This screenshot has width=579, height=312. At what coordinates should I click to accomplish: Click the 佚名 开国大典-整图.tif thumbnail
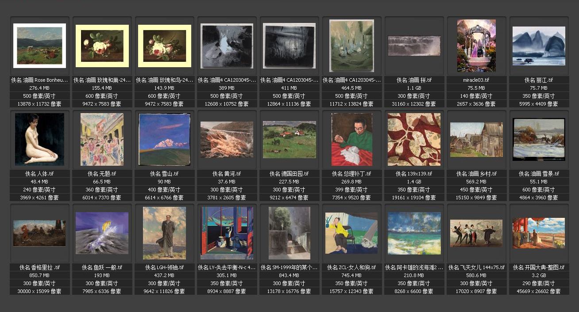pyautogui.click(x=539, y=233)
